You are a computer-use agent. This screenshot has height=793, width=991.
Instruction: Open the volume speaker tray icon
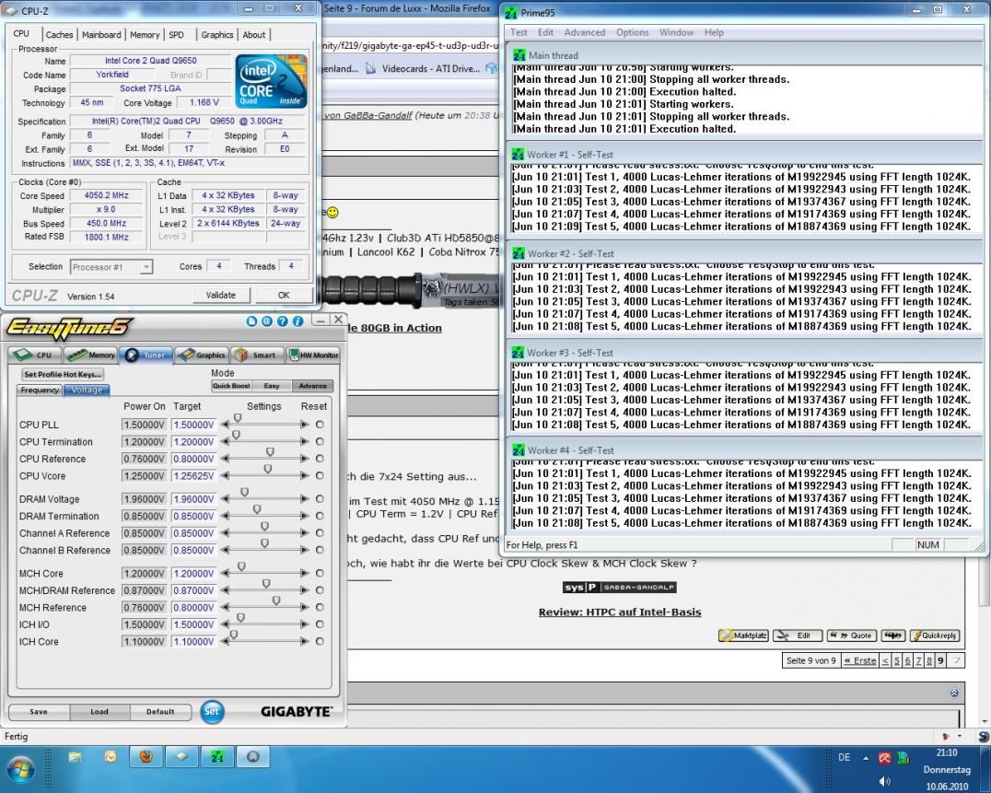(884, 782)
